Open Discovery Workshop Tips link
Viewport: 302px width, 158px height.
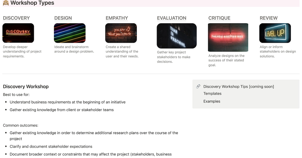point(238,86)
